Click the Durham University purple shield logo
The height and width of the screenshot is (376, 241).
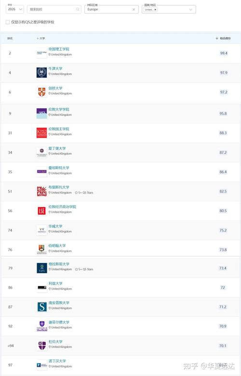coord(42,346)
